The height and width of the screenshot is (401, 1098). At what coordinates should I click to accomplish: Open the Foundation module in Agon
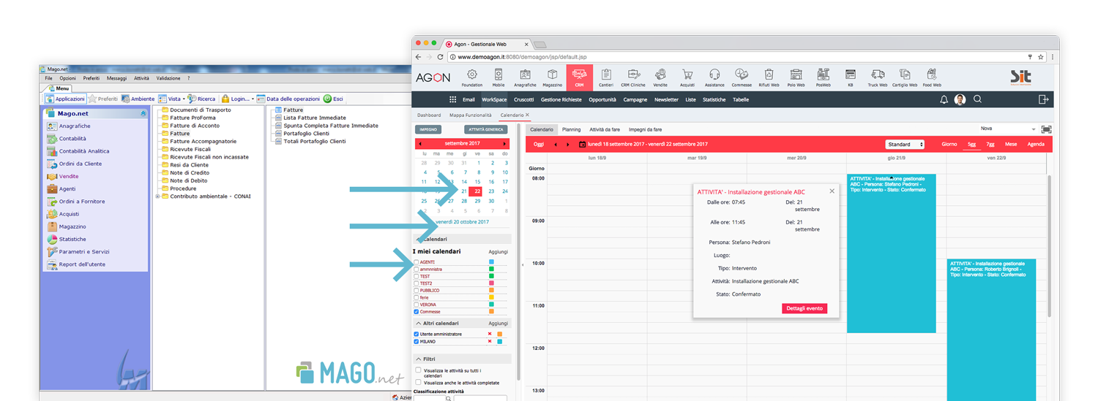coord(472,77)
